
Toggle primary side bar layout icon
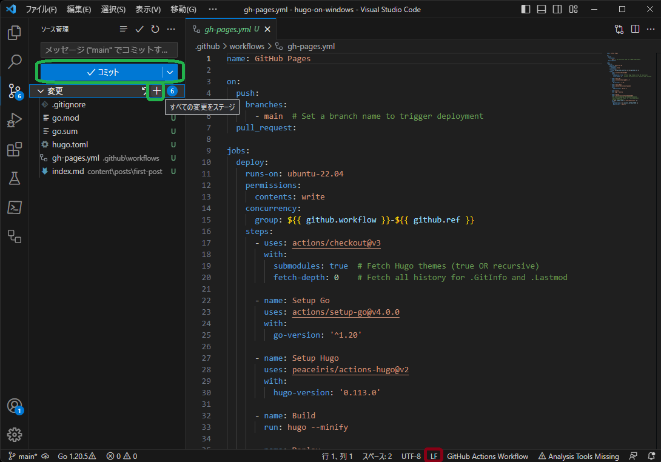click(526, 9)
